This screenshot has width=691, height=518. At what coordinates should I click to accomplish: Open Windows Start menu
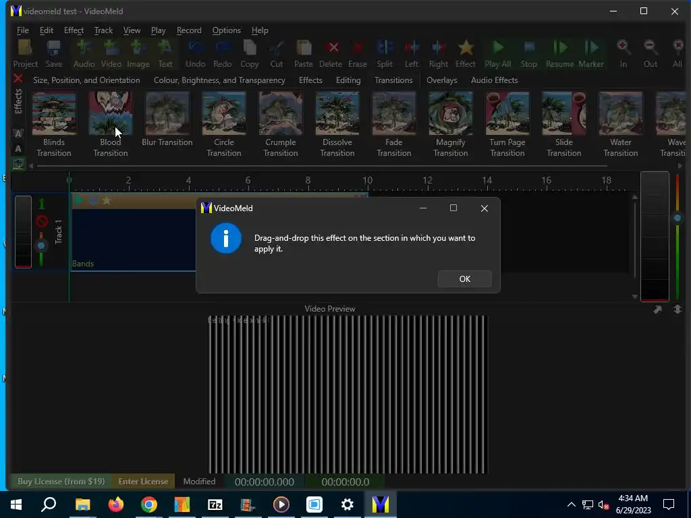16,505
